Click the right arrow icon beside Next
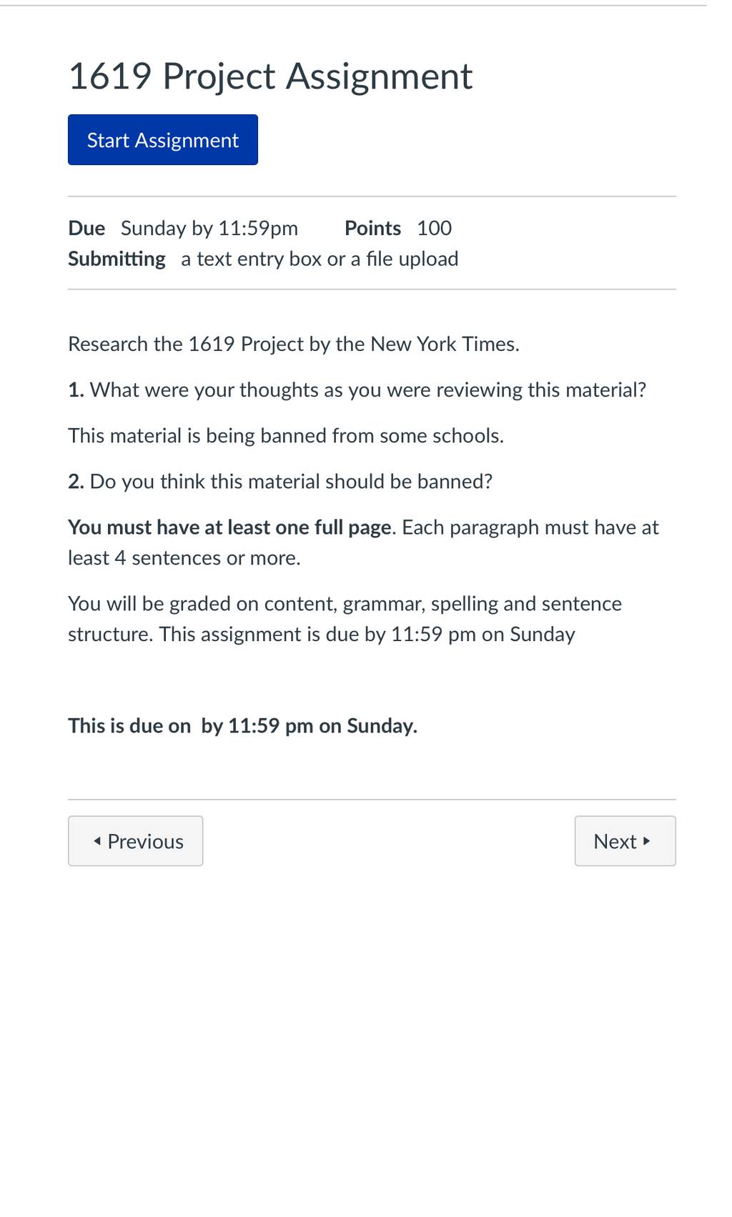Viewport: 732px width, 1217px height. click(647, 841)
